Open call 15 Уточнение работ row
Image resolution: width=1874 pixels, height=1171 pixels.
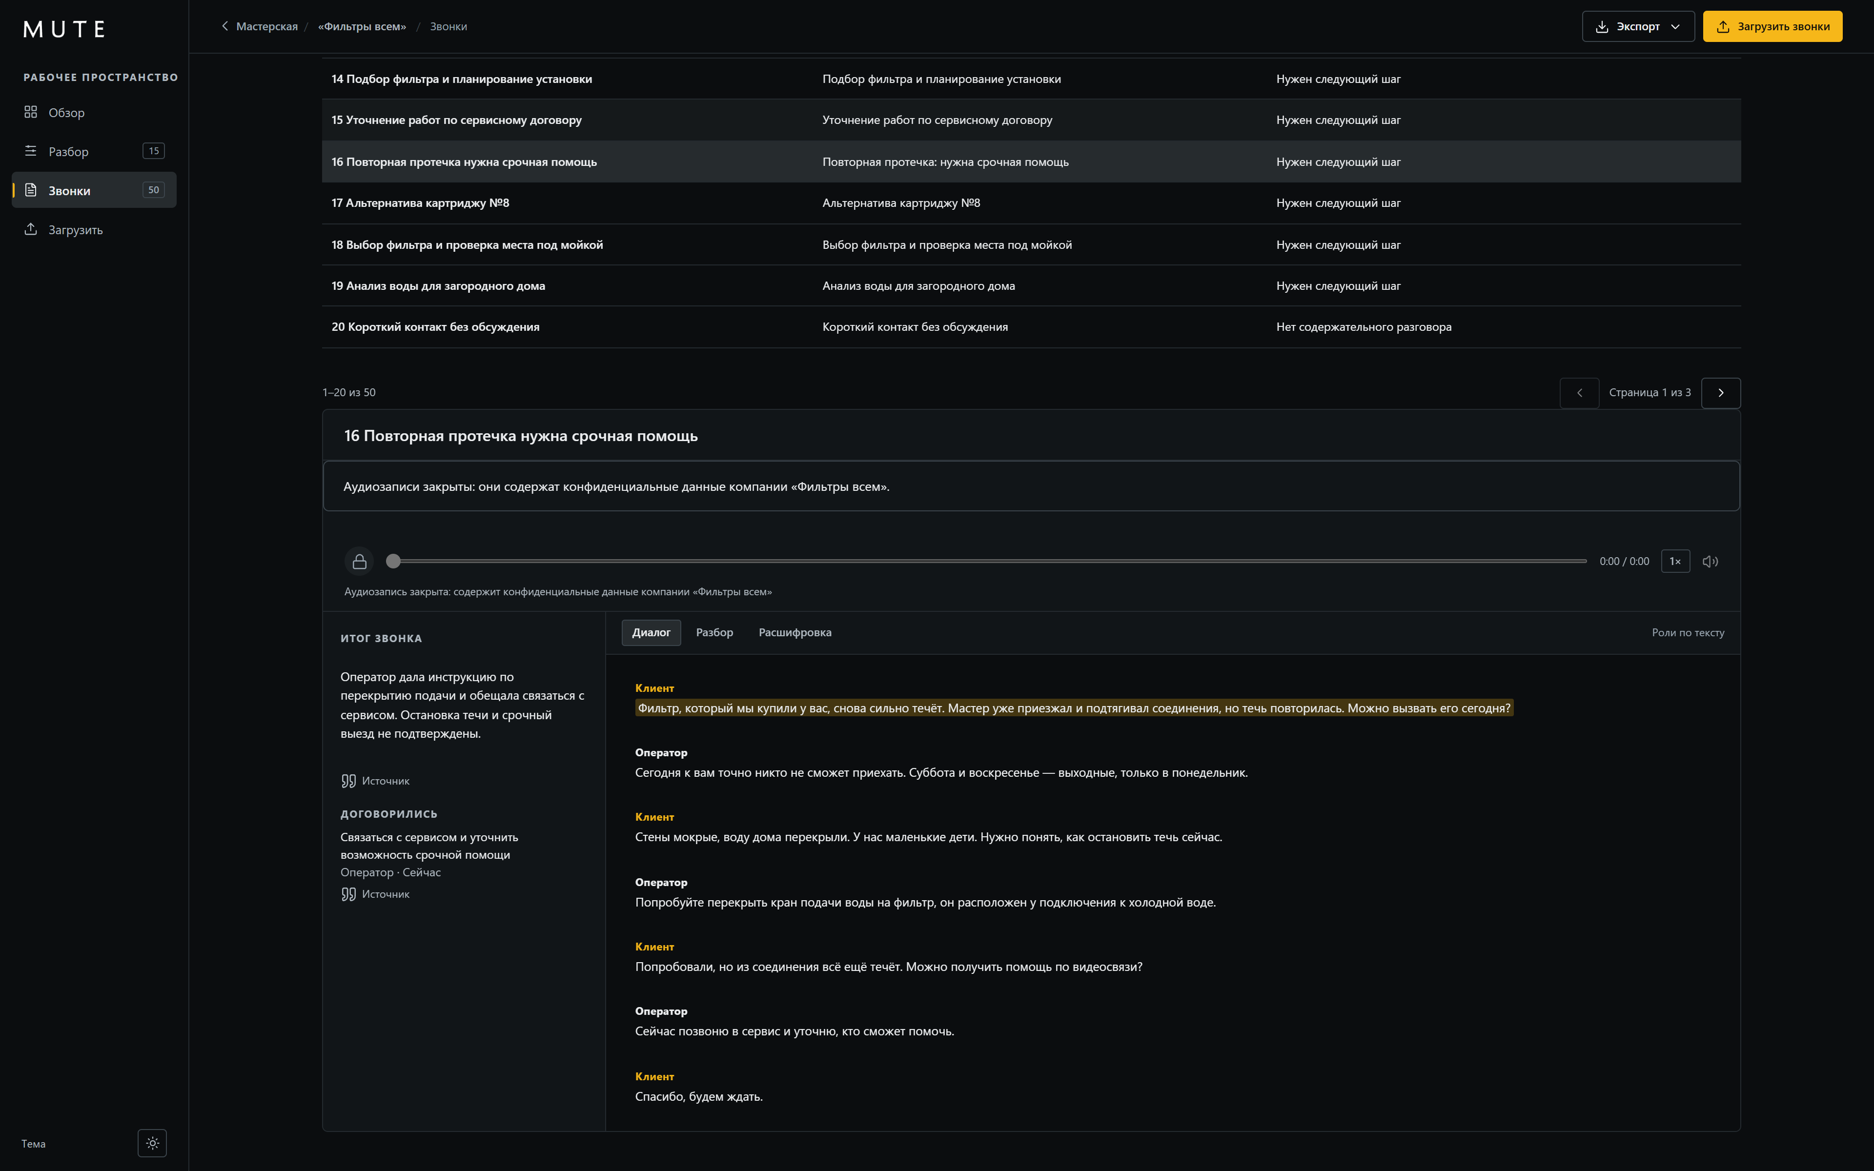(1031, 120)
